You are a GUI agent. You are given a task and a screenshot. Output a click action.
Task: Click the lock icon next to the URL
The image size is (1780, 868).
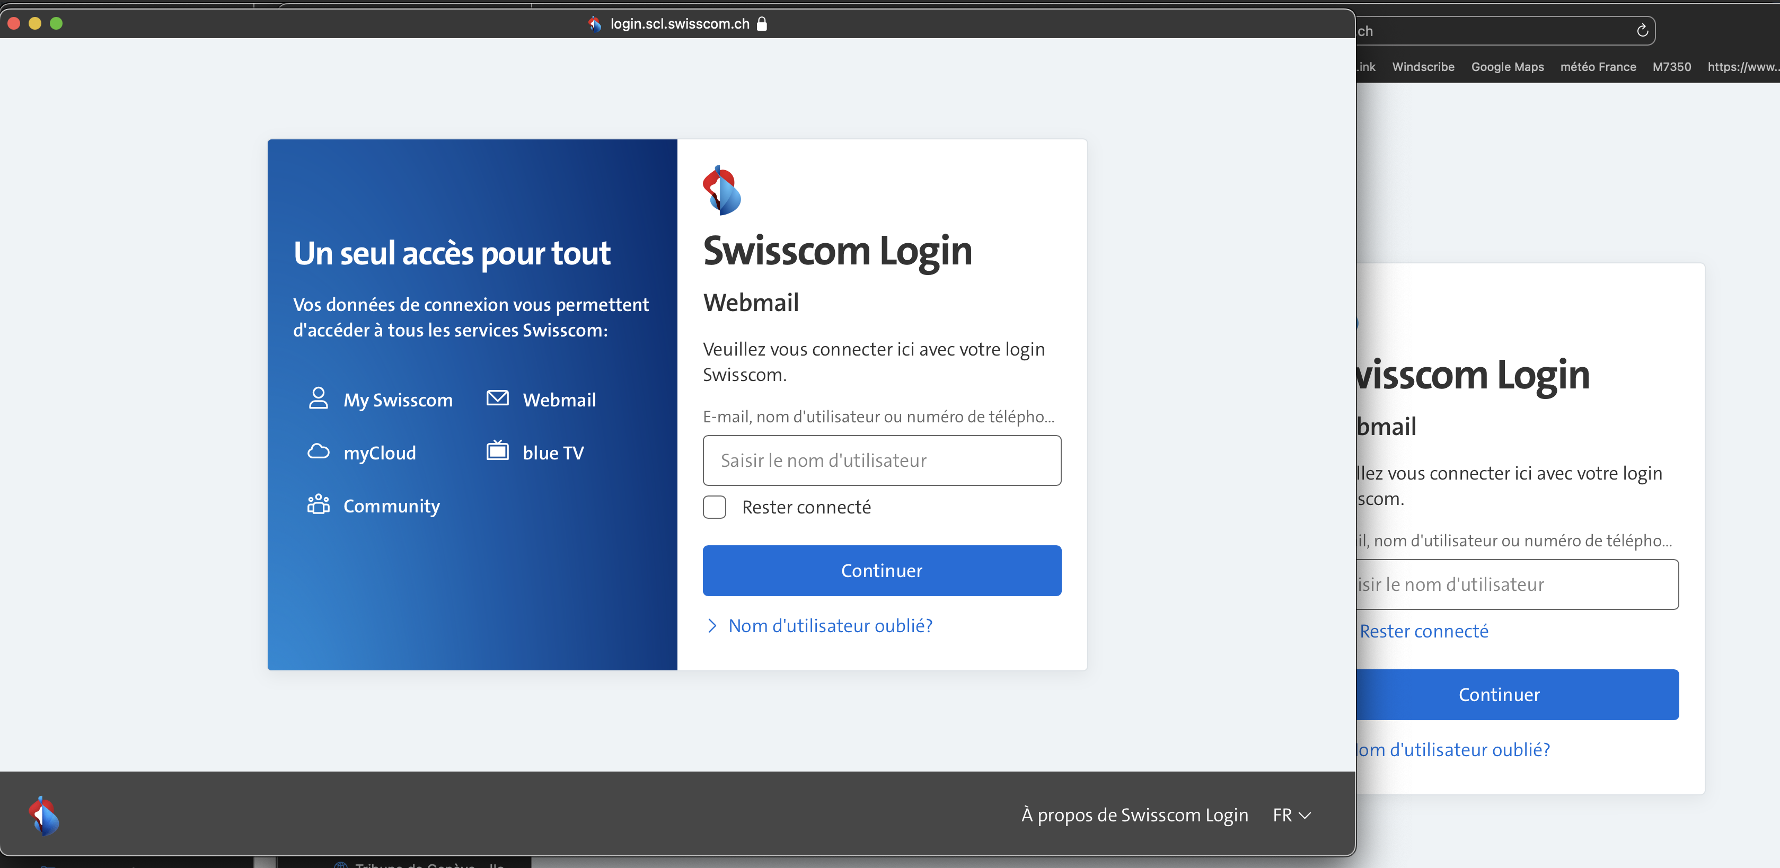pos(762,23)
